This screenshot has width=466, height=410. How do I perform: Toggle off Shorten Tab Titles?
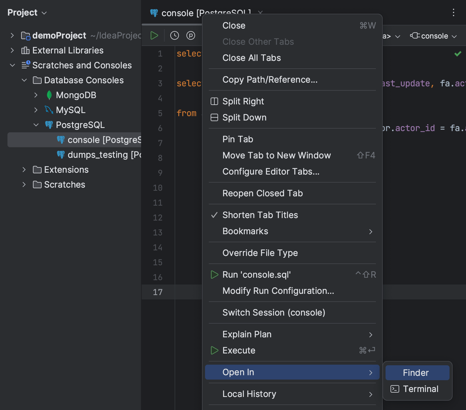[x=260, y=215]
